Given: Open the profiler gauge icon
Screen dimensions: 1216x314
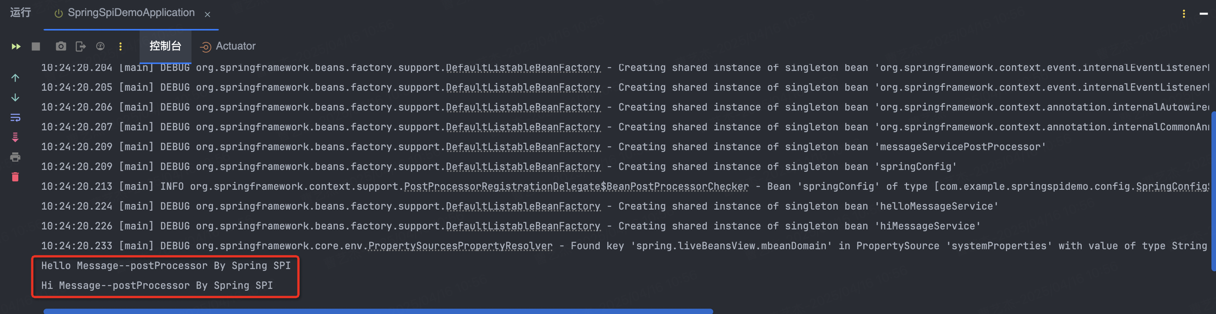Looking at the screenshot, I should pos(101,46).
